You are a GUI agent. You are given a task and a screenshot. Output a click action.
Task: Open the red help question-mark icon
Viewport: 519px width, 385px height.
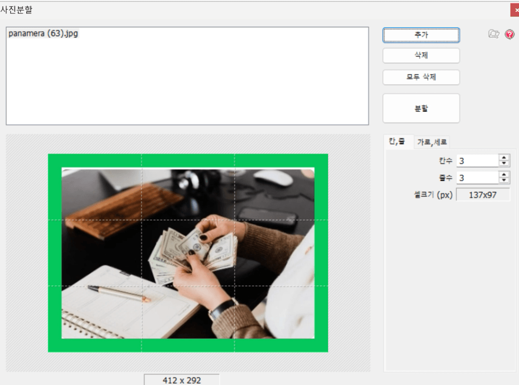(509, 34)
